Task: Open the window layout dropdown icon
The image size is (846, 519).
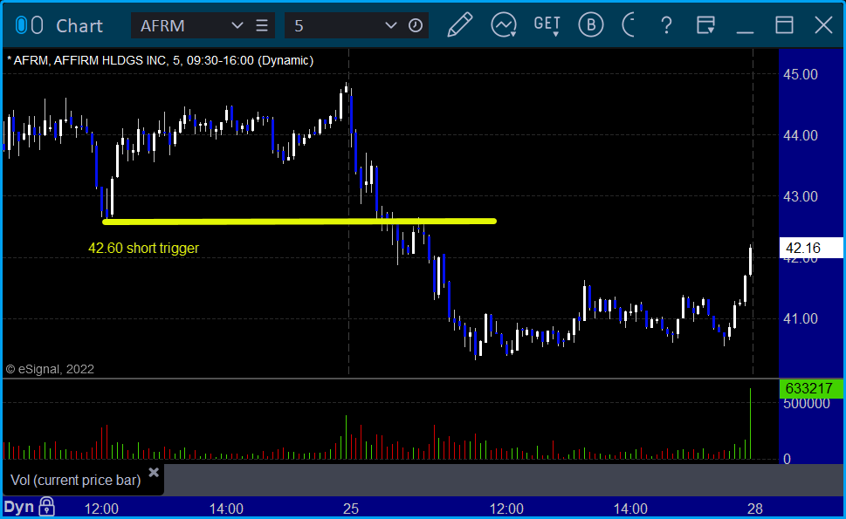Action: coord(705,25)
